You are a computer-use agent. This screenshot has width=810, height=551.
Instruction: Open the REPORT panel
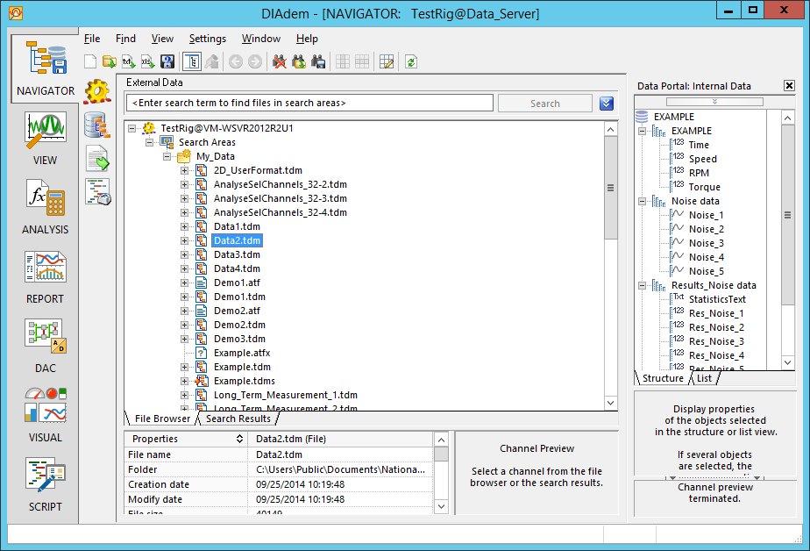click(45, 276)
